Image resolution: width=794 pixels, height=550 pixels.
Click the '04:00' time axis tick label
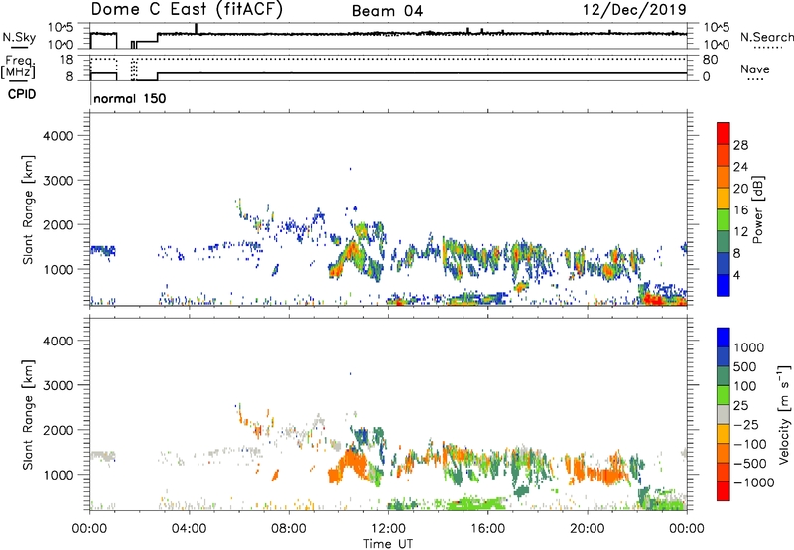pyautogui.click(x=189, y=529)
